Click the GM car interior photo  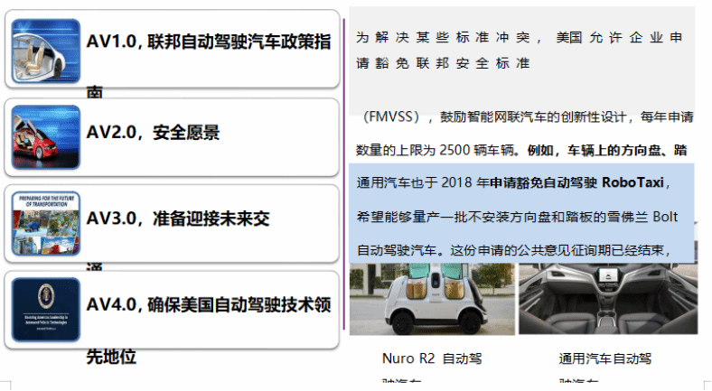click(605, 300)
